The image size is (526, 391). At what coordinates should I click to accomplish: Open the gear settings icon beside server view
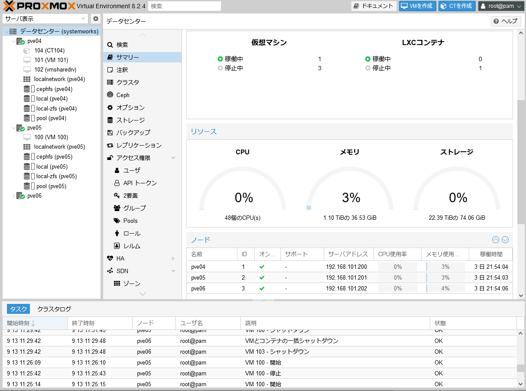click(96, 19)
